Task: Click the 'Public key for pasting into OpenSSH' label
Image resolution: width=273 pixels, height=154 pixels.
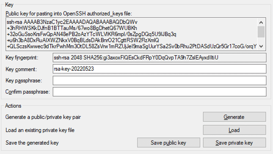Action: (x=69, y=14)
